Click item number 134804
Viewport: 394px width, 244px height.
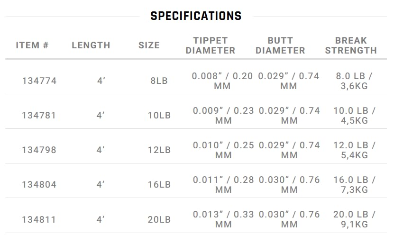(39, 185)
